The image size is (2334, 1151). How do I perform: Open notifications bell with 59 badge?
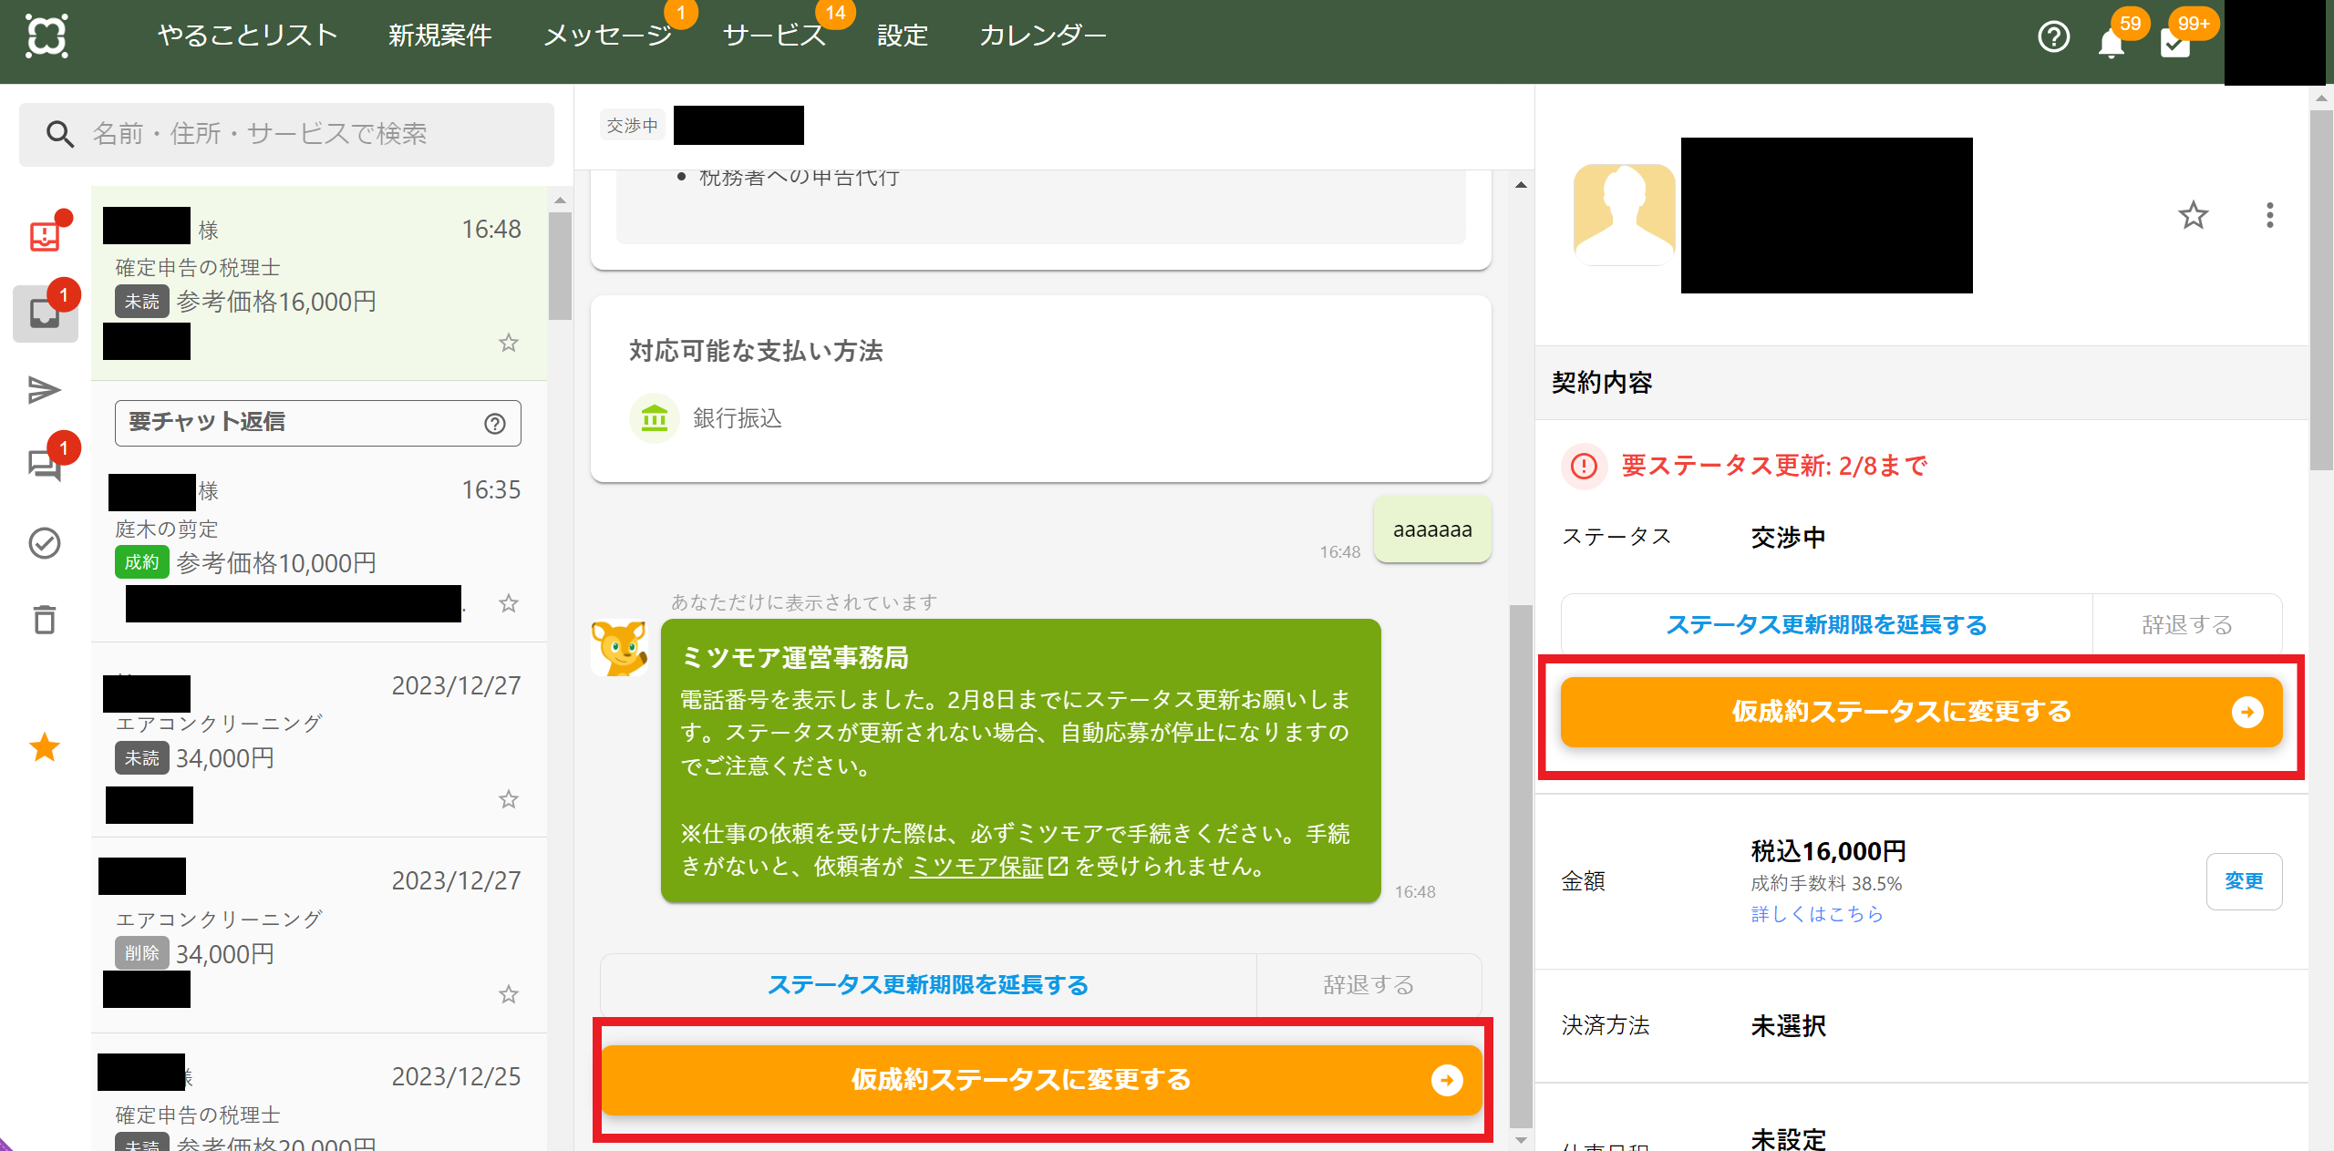click(x=2112, y=42)
